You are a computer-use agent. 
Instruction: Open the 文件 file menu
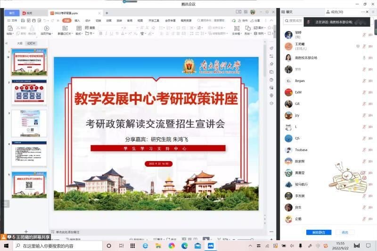coord(14,21)
